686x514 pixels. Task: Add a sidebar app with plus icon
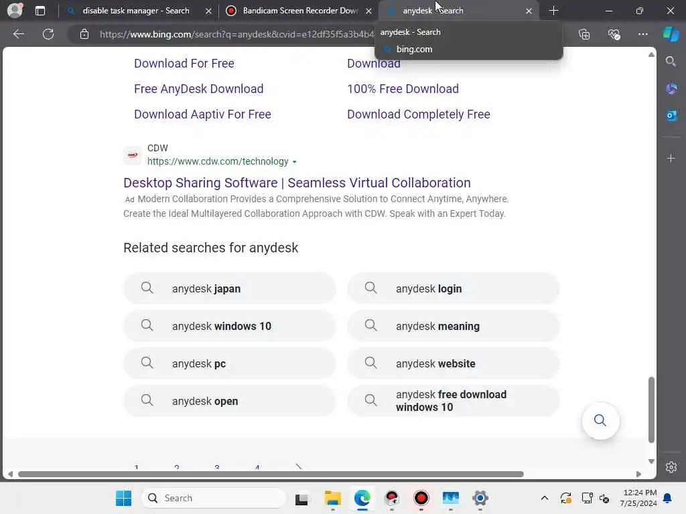click(671, 158)
